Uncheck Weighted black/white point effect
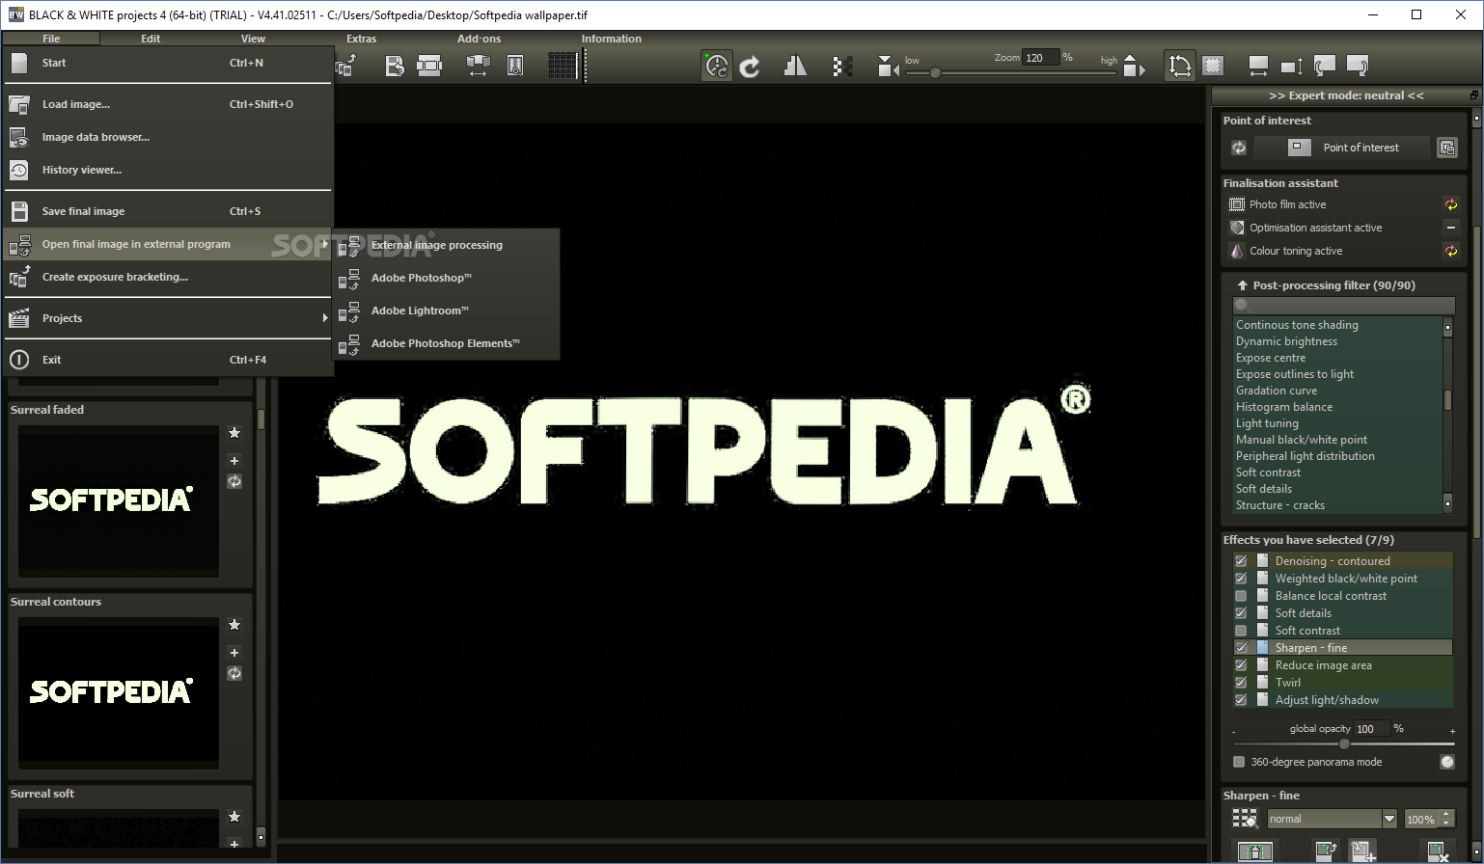1484x864 pixels. (x=1241, y=579)
